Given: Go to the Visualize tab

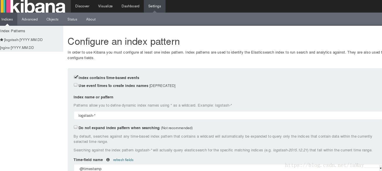Looking at the screenshot, I should tap(105, 6).
